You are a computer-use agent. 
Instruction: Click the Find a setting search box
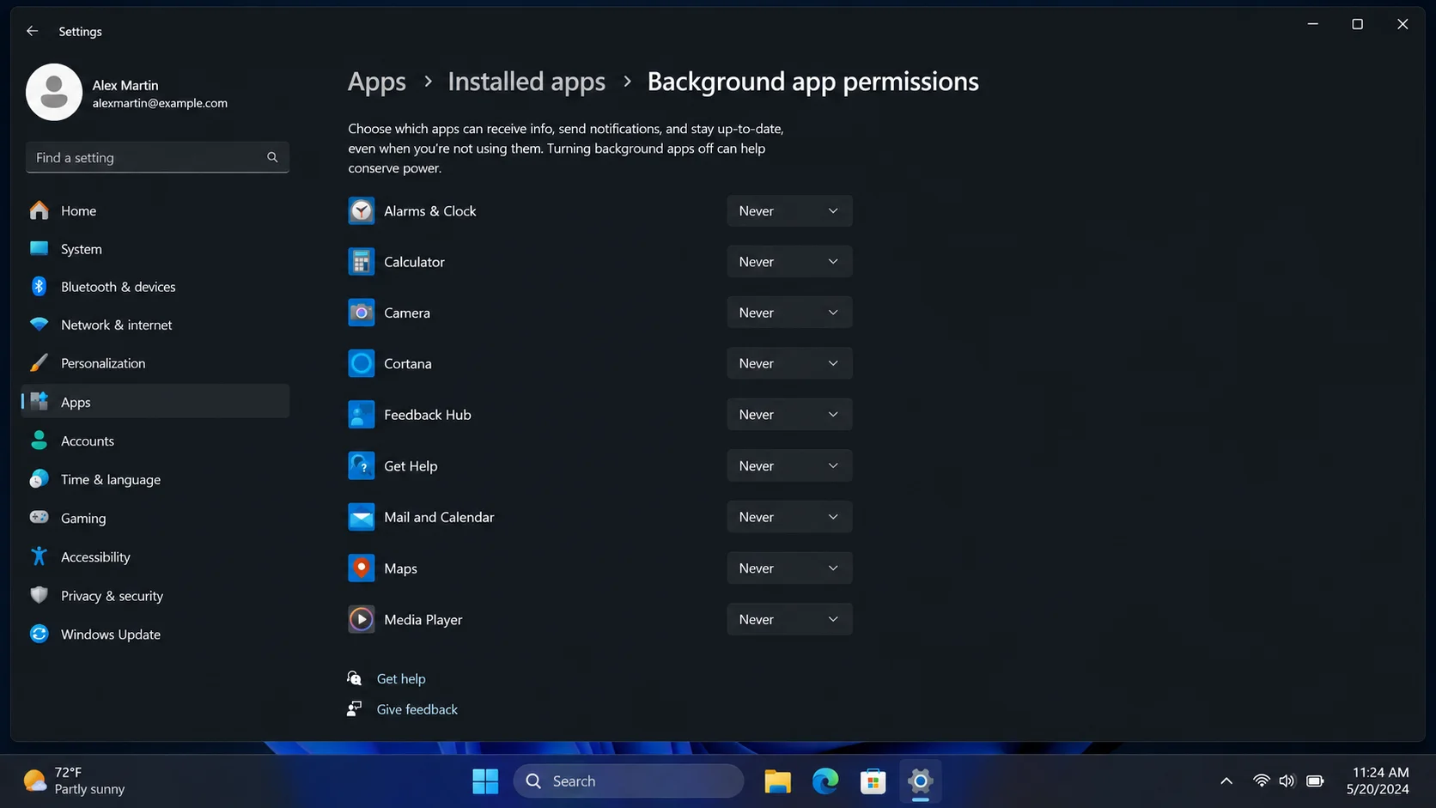click(157, 157)
